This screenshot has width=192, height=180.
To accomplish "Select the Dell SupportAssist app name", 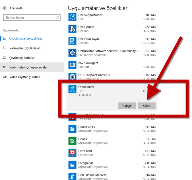I will (x=90, y=15).
